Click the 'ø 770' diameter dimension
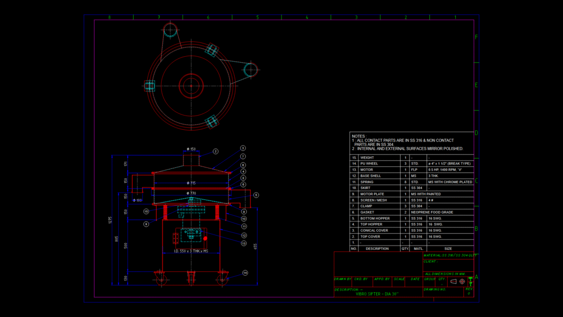The height and width of the screenshot is (317, 563). click(191, 193)
